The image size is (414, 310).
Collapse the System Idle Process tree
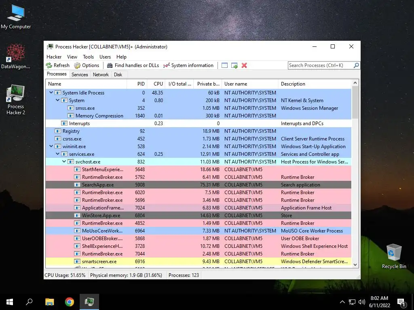coord(51,92)
